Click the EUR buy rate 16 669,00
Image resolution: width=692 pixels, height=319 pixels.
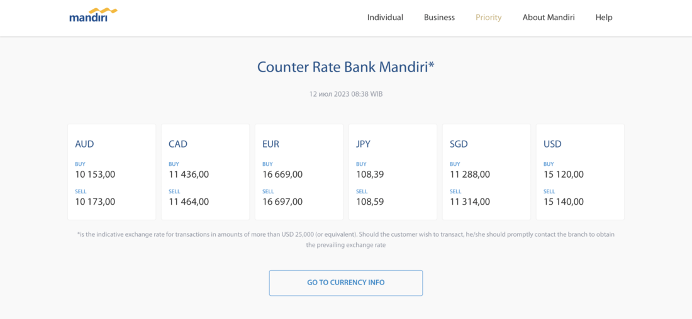tap(282, 175)
